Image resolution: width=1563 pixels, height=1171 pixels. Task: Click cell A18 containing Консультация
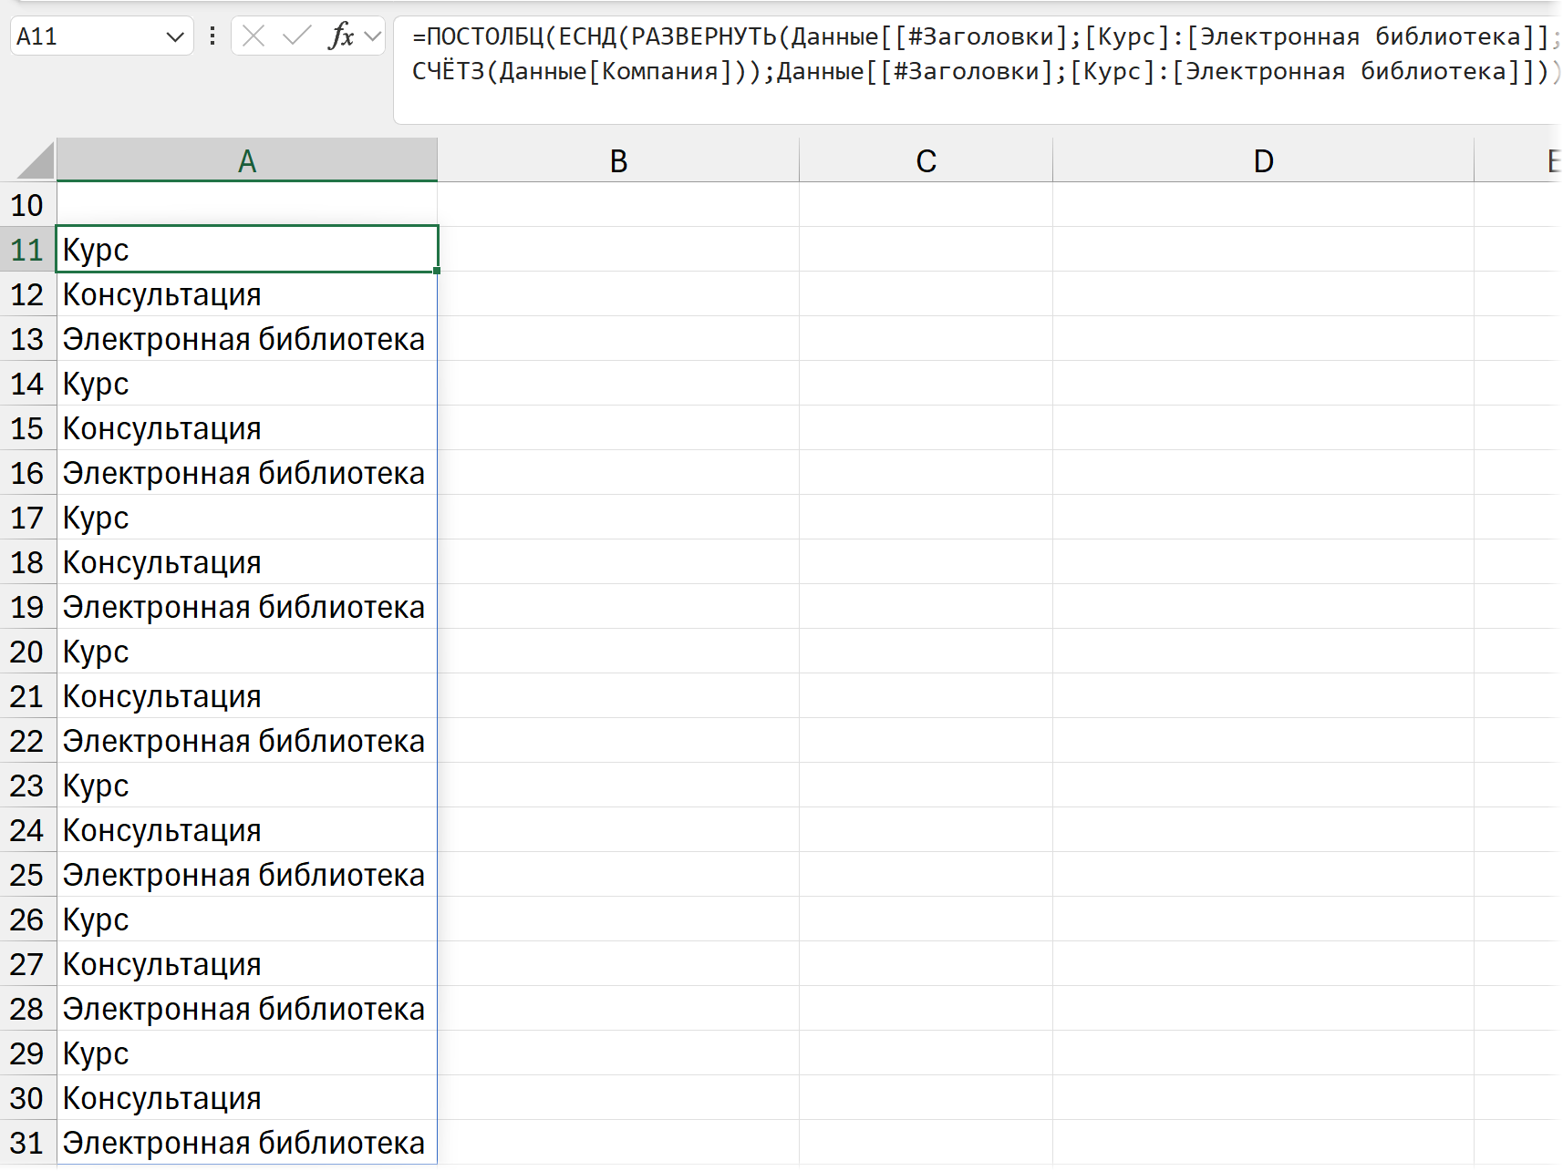[x=247, y=562]
